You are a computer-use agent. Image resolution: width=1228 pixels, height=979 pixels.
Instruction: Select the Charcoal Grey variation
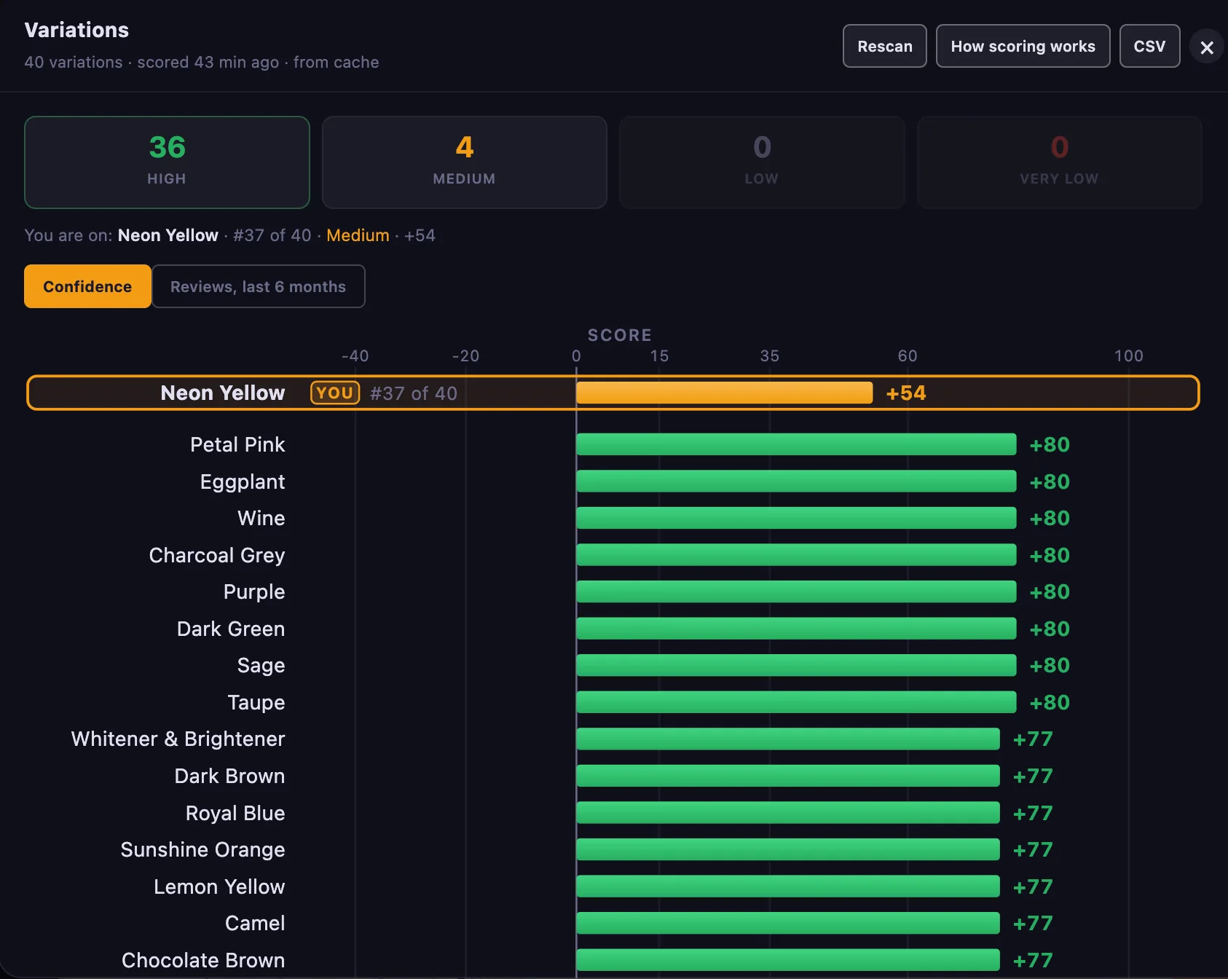(217, 555)
